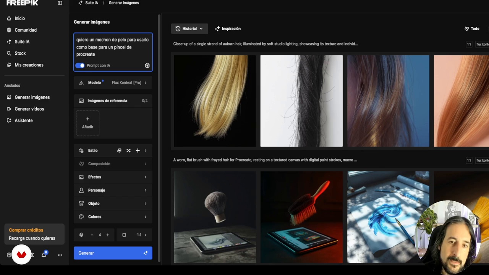Screen dimensions: 489x275
Task: Toggle the Prompt con IA switch
Action: [x=80, y=65]
